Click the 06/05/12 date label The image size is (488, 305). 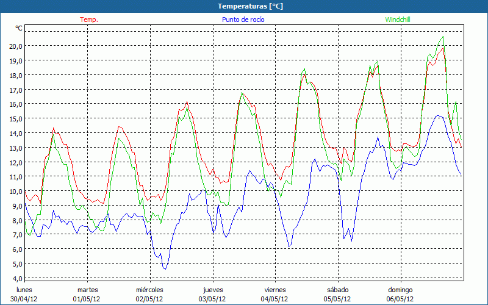point(401,299)
